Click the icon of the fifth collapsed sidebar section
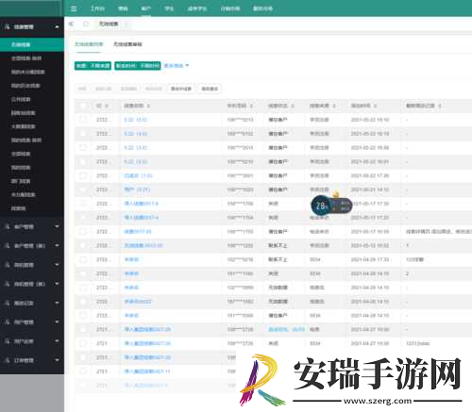 (x=7, y=303)
